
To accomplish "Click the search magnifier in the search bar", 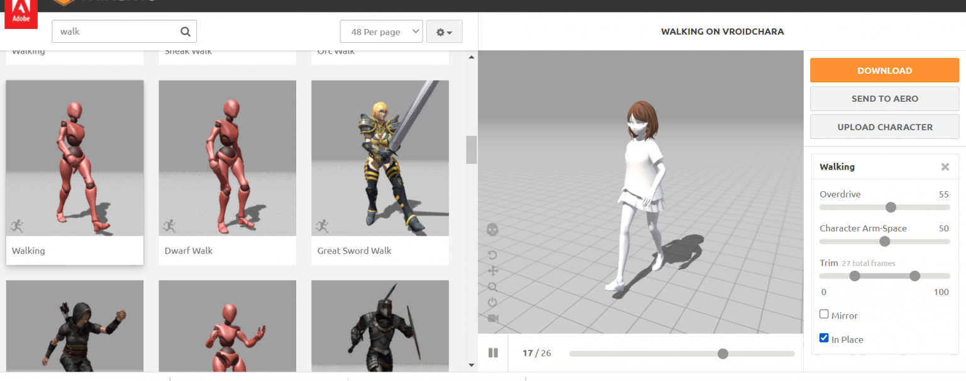I will (186, 31).
